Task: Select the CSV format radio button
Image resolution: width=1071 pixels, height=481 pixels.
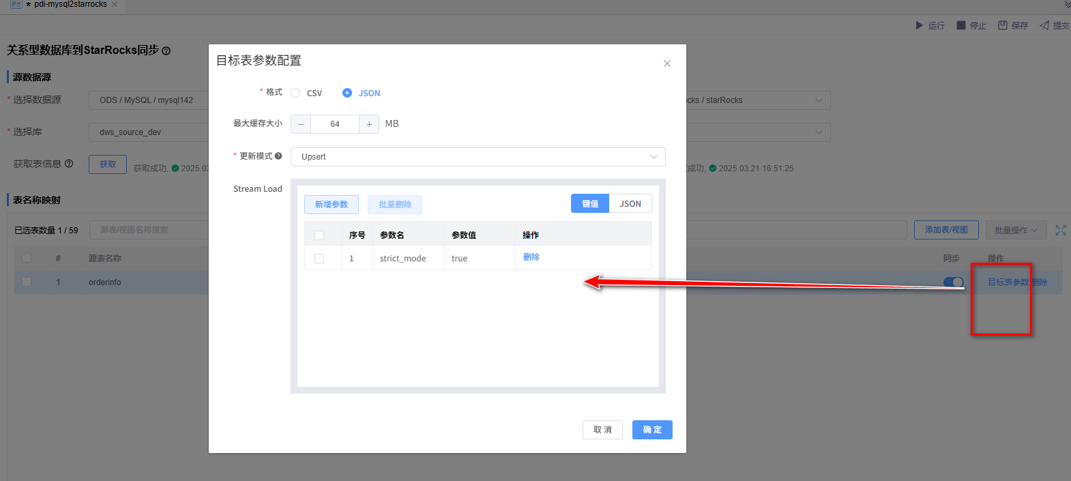Action: [295, 93]
